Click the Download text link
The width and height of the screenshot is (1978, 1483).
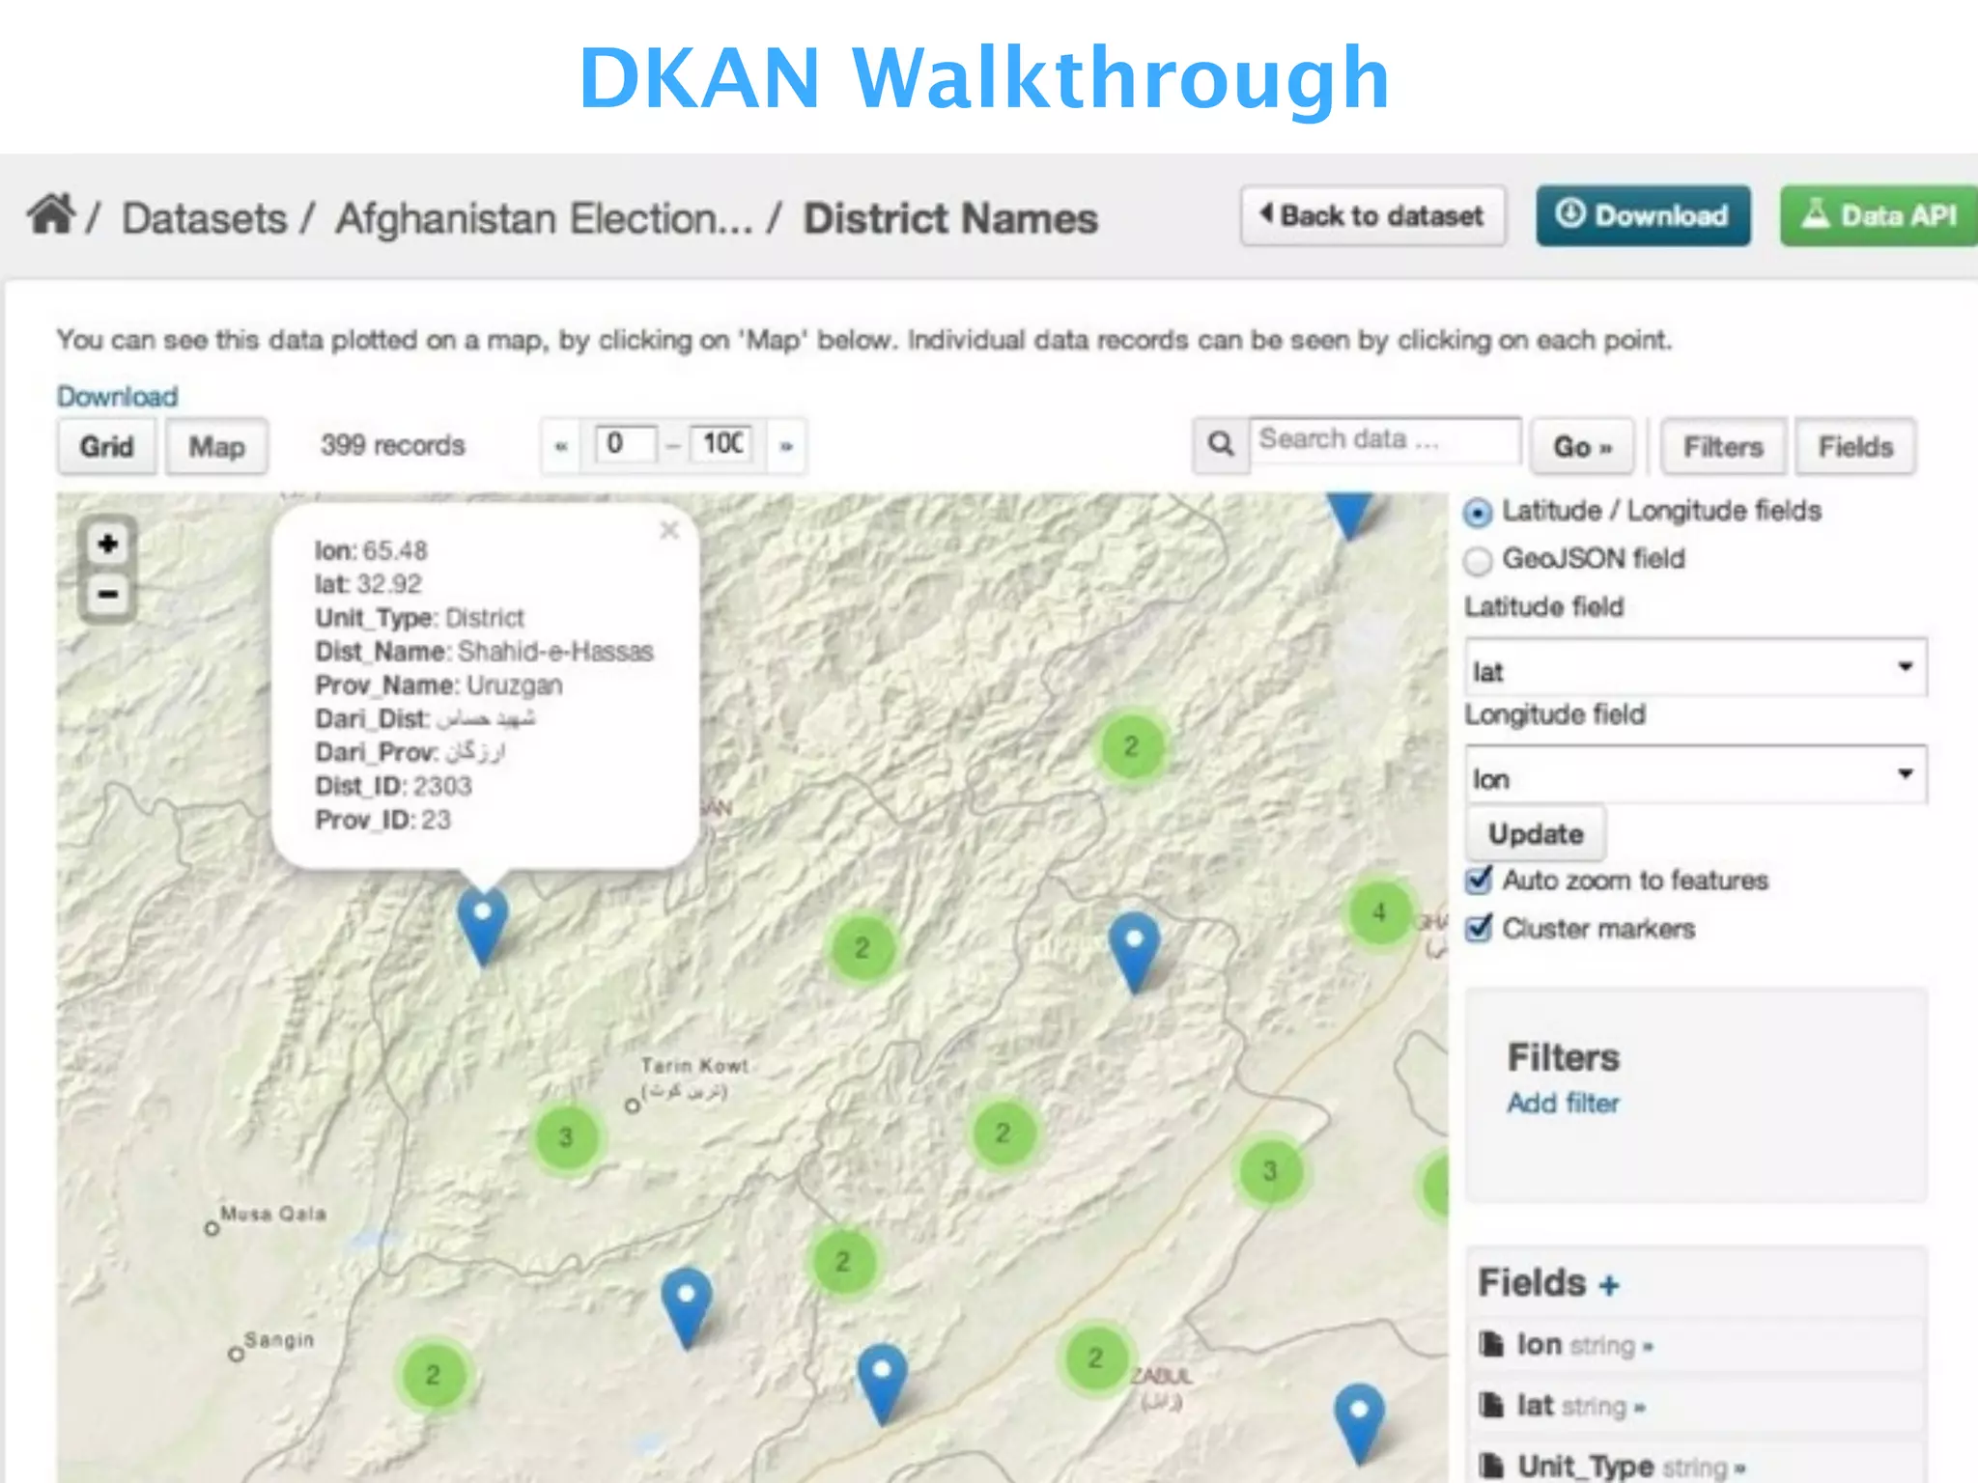pos(118,396)
